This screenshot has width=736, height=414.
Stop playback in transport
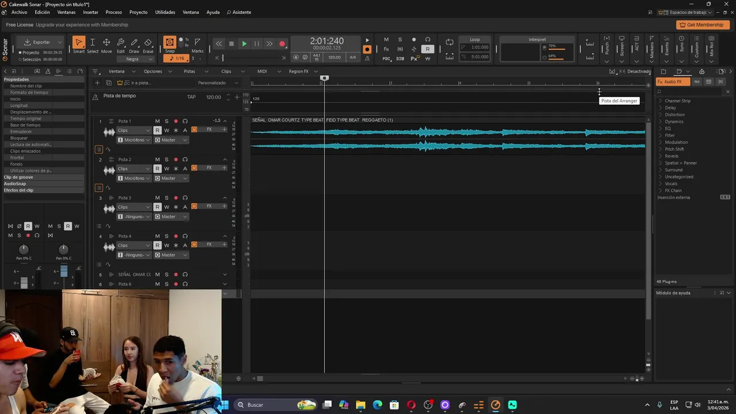(231, 44)
